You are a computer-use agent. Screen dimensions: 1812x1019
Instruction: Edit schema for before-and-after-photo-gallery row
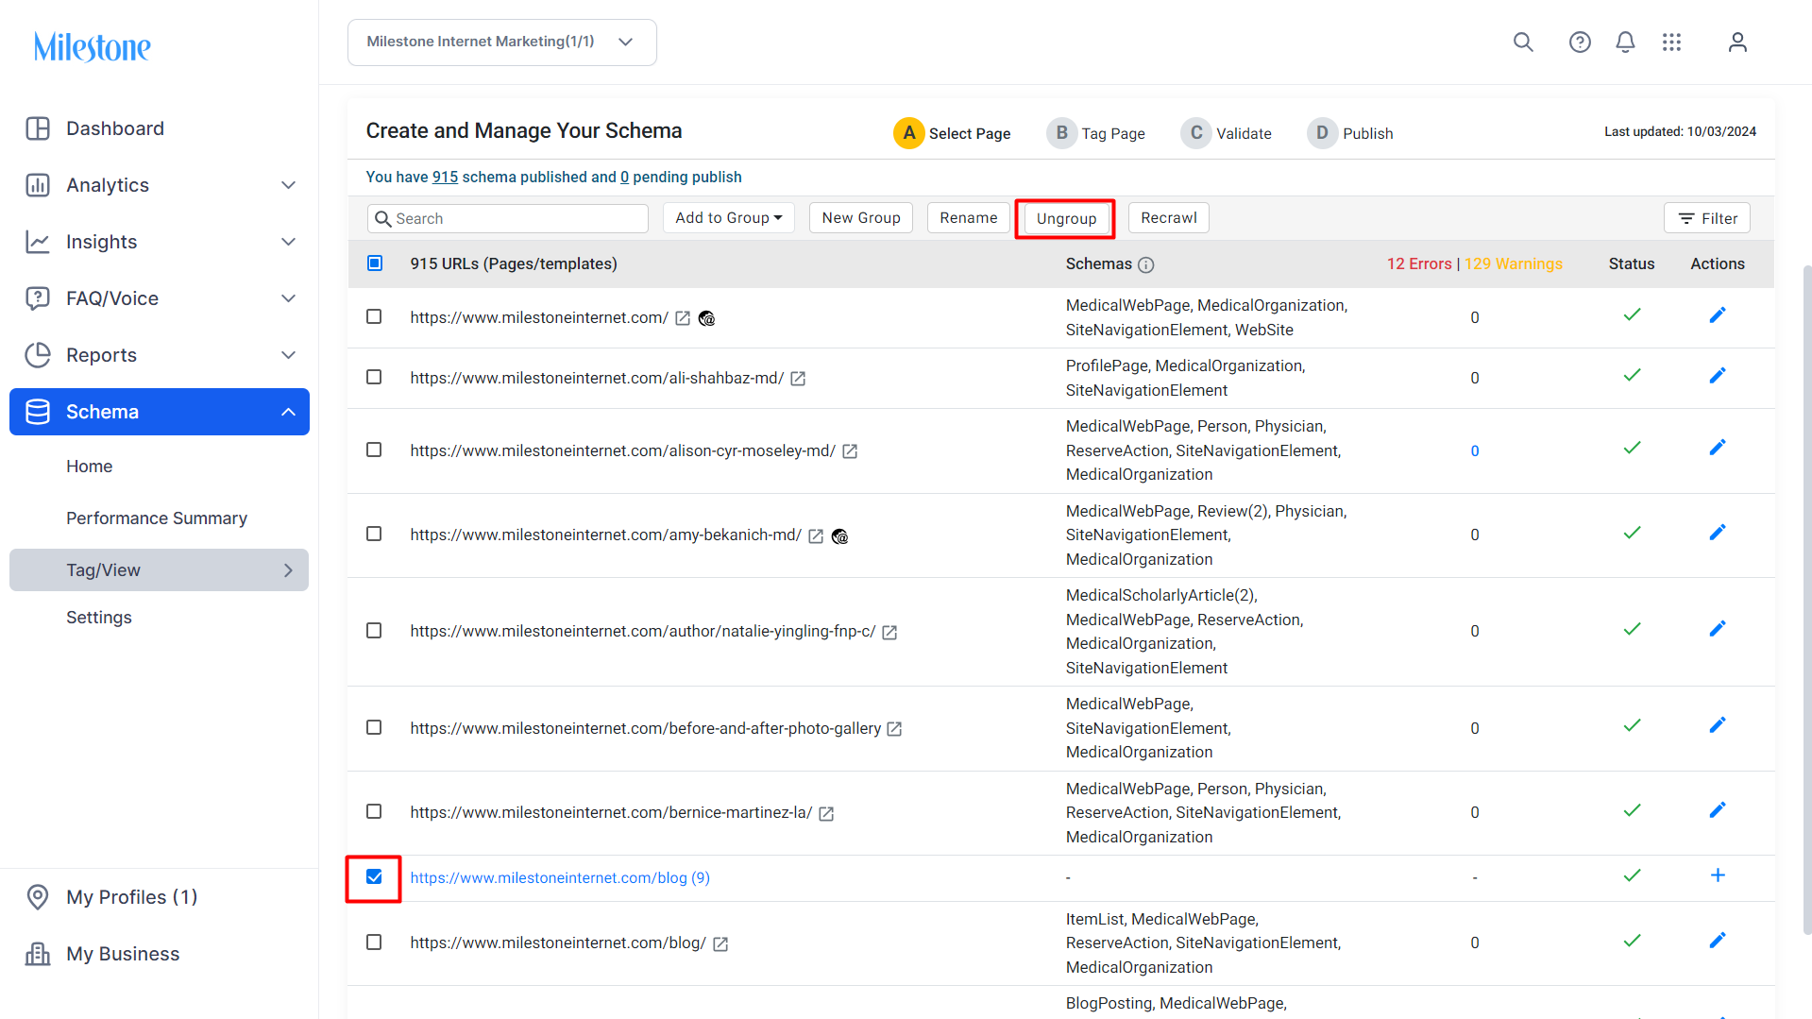pos(1718,725)
